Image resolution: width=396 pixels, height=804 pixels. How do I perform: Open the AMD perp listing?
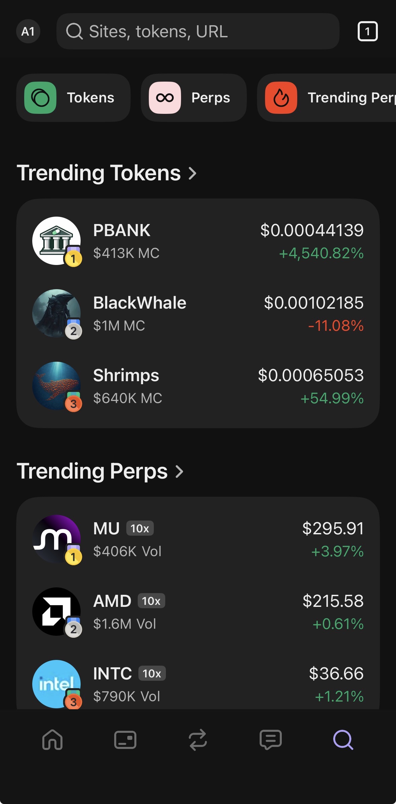click(198, 612)
